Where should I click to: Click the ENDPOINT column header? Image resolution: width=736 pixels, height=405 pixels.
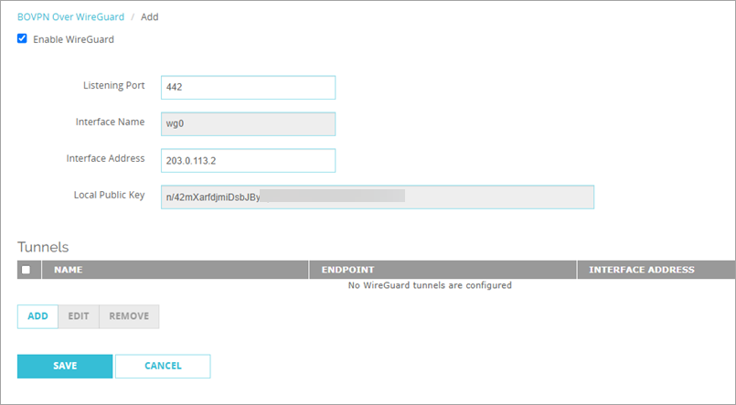click(x=443, y=270)
